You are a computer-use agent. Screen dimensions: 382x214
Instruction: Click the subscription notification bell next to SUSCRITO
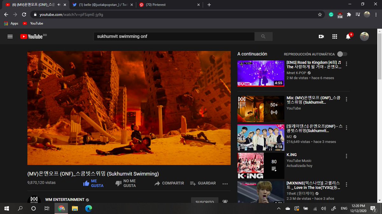point(225,201)
